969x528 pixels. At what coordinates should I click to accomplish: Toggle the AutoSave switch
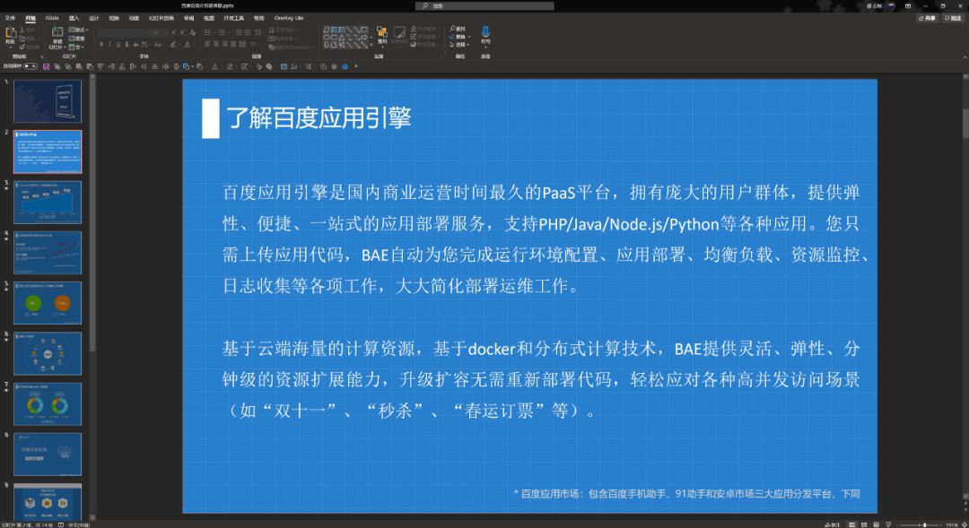click(31, 66)
